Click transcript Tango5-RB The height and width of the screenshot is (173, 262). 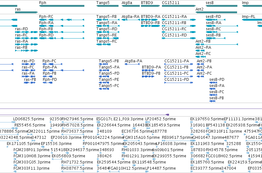[x=108, y=20]
